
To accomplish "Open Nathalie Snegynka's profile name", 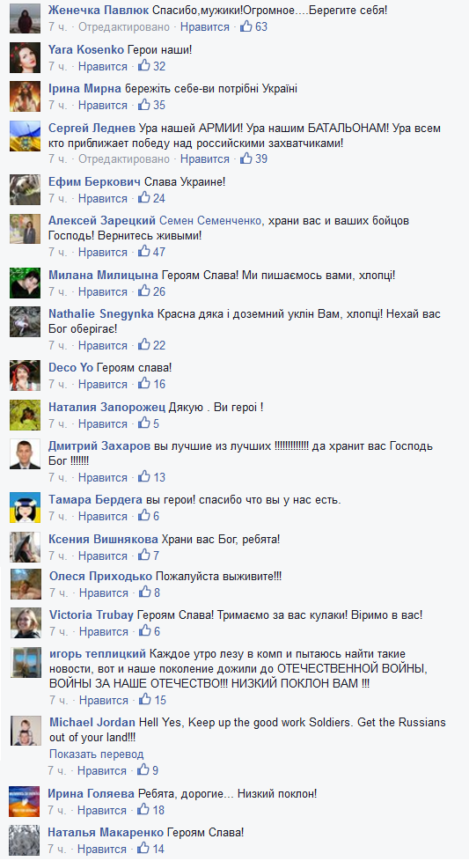I will point(101,314).
